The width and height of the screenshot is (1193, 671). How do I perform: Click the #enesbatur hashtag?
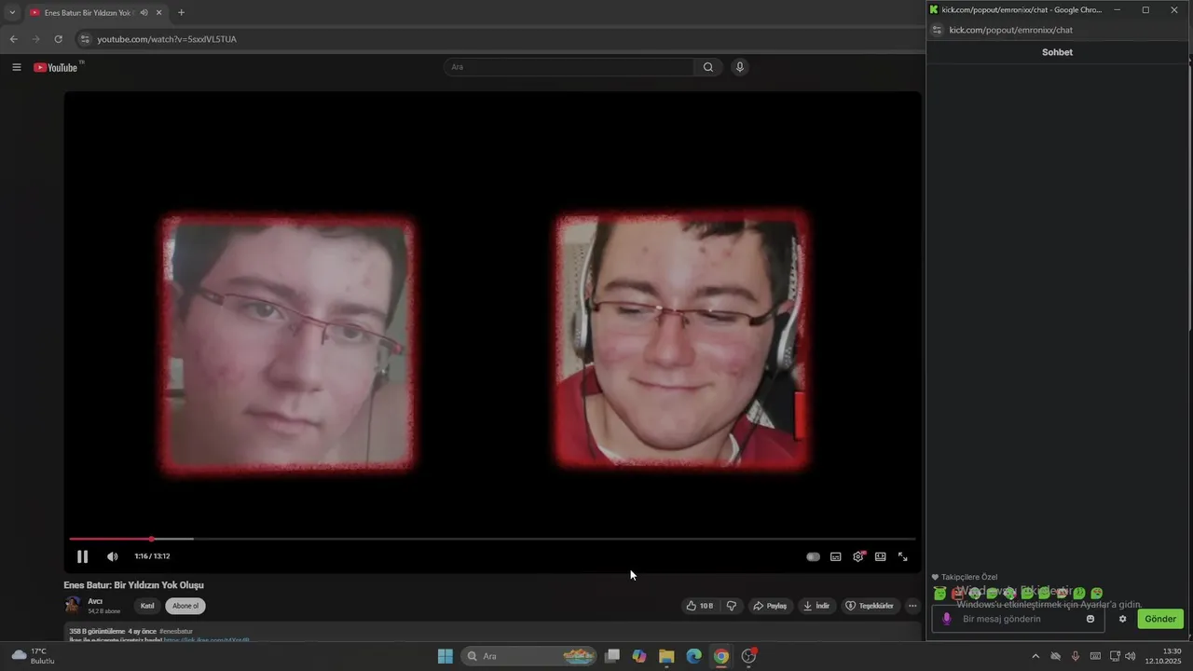coord(175,631)
